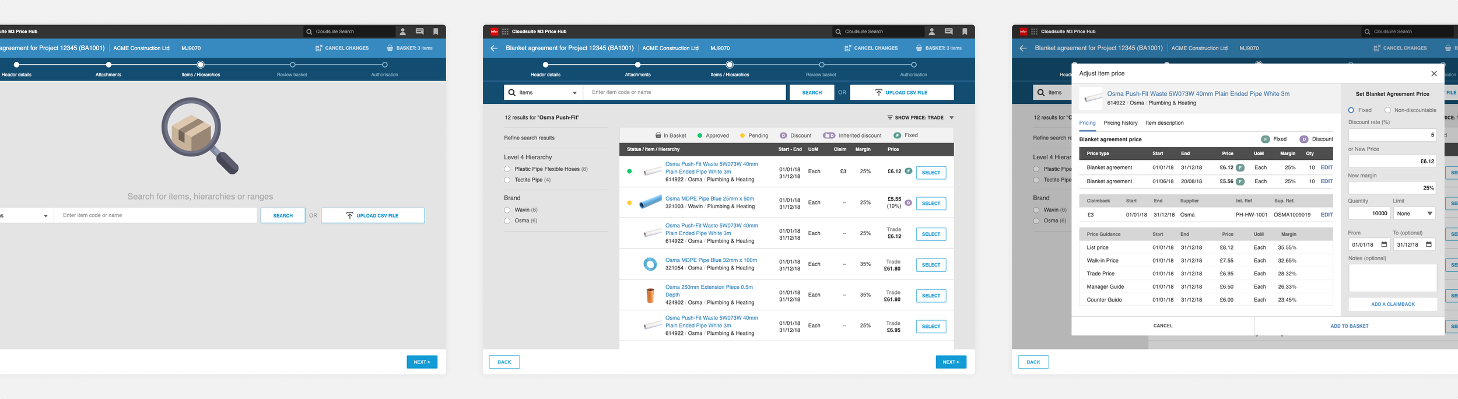Click Search button in middle screen
1458x399 pixels.
coord(812,92)
